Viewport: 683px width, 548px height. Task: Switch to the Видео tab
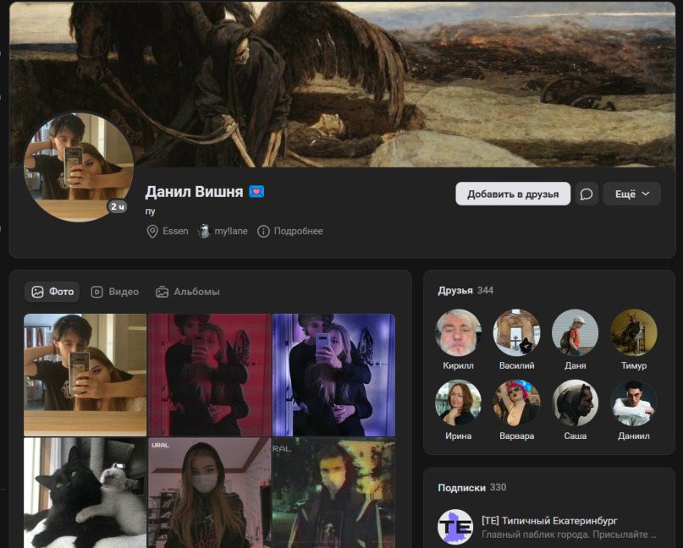[114, 292]
